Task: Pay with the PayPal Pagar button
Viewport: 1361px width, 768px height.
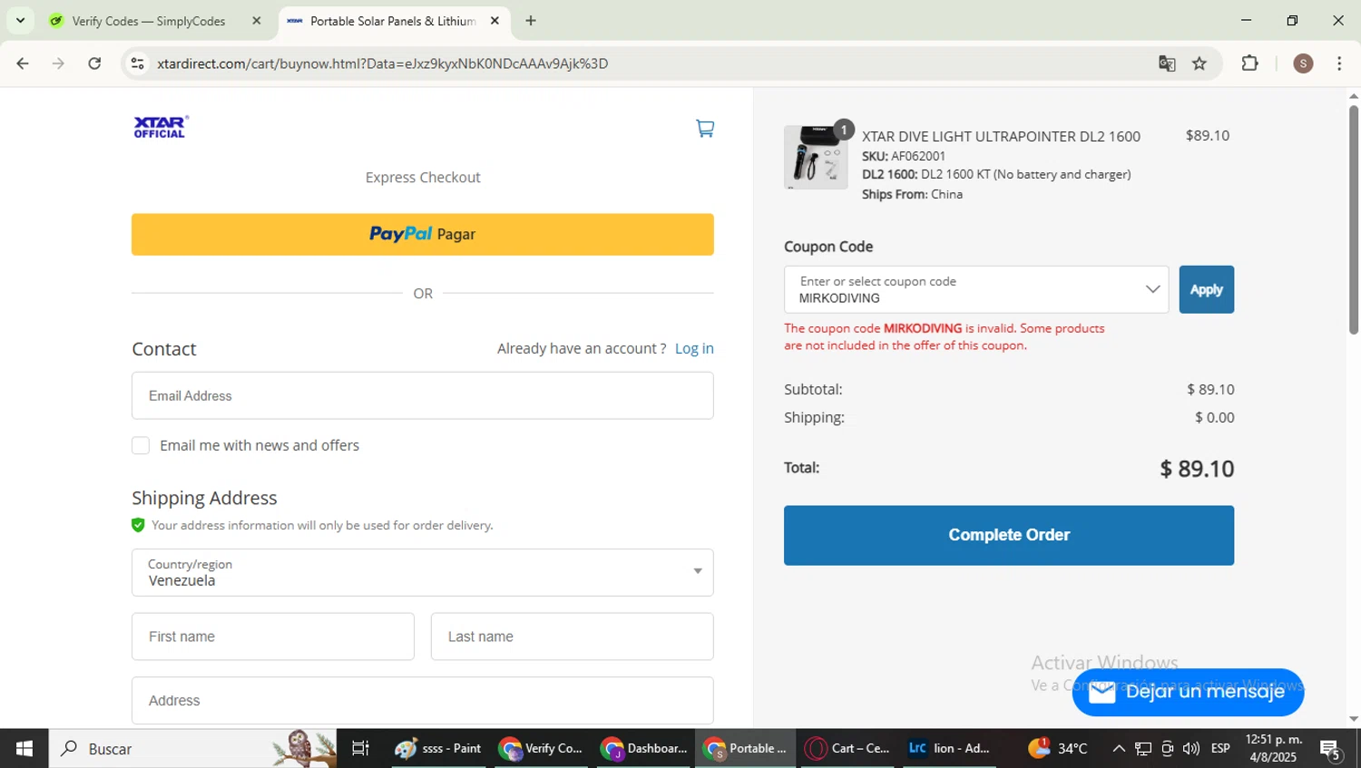Action: point(423,234)
